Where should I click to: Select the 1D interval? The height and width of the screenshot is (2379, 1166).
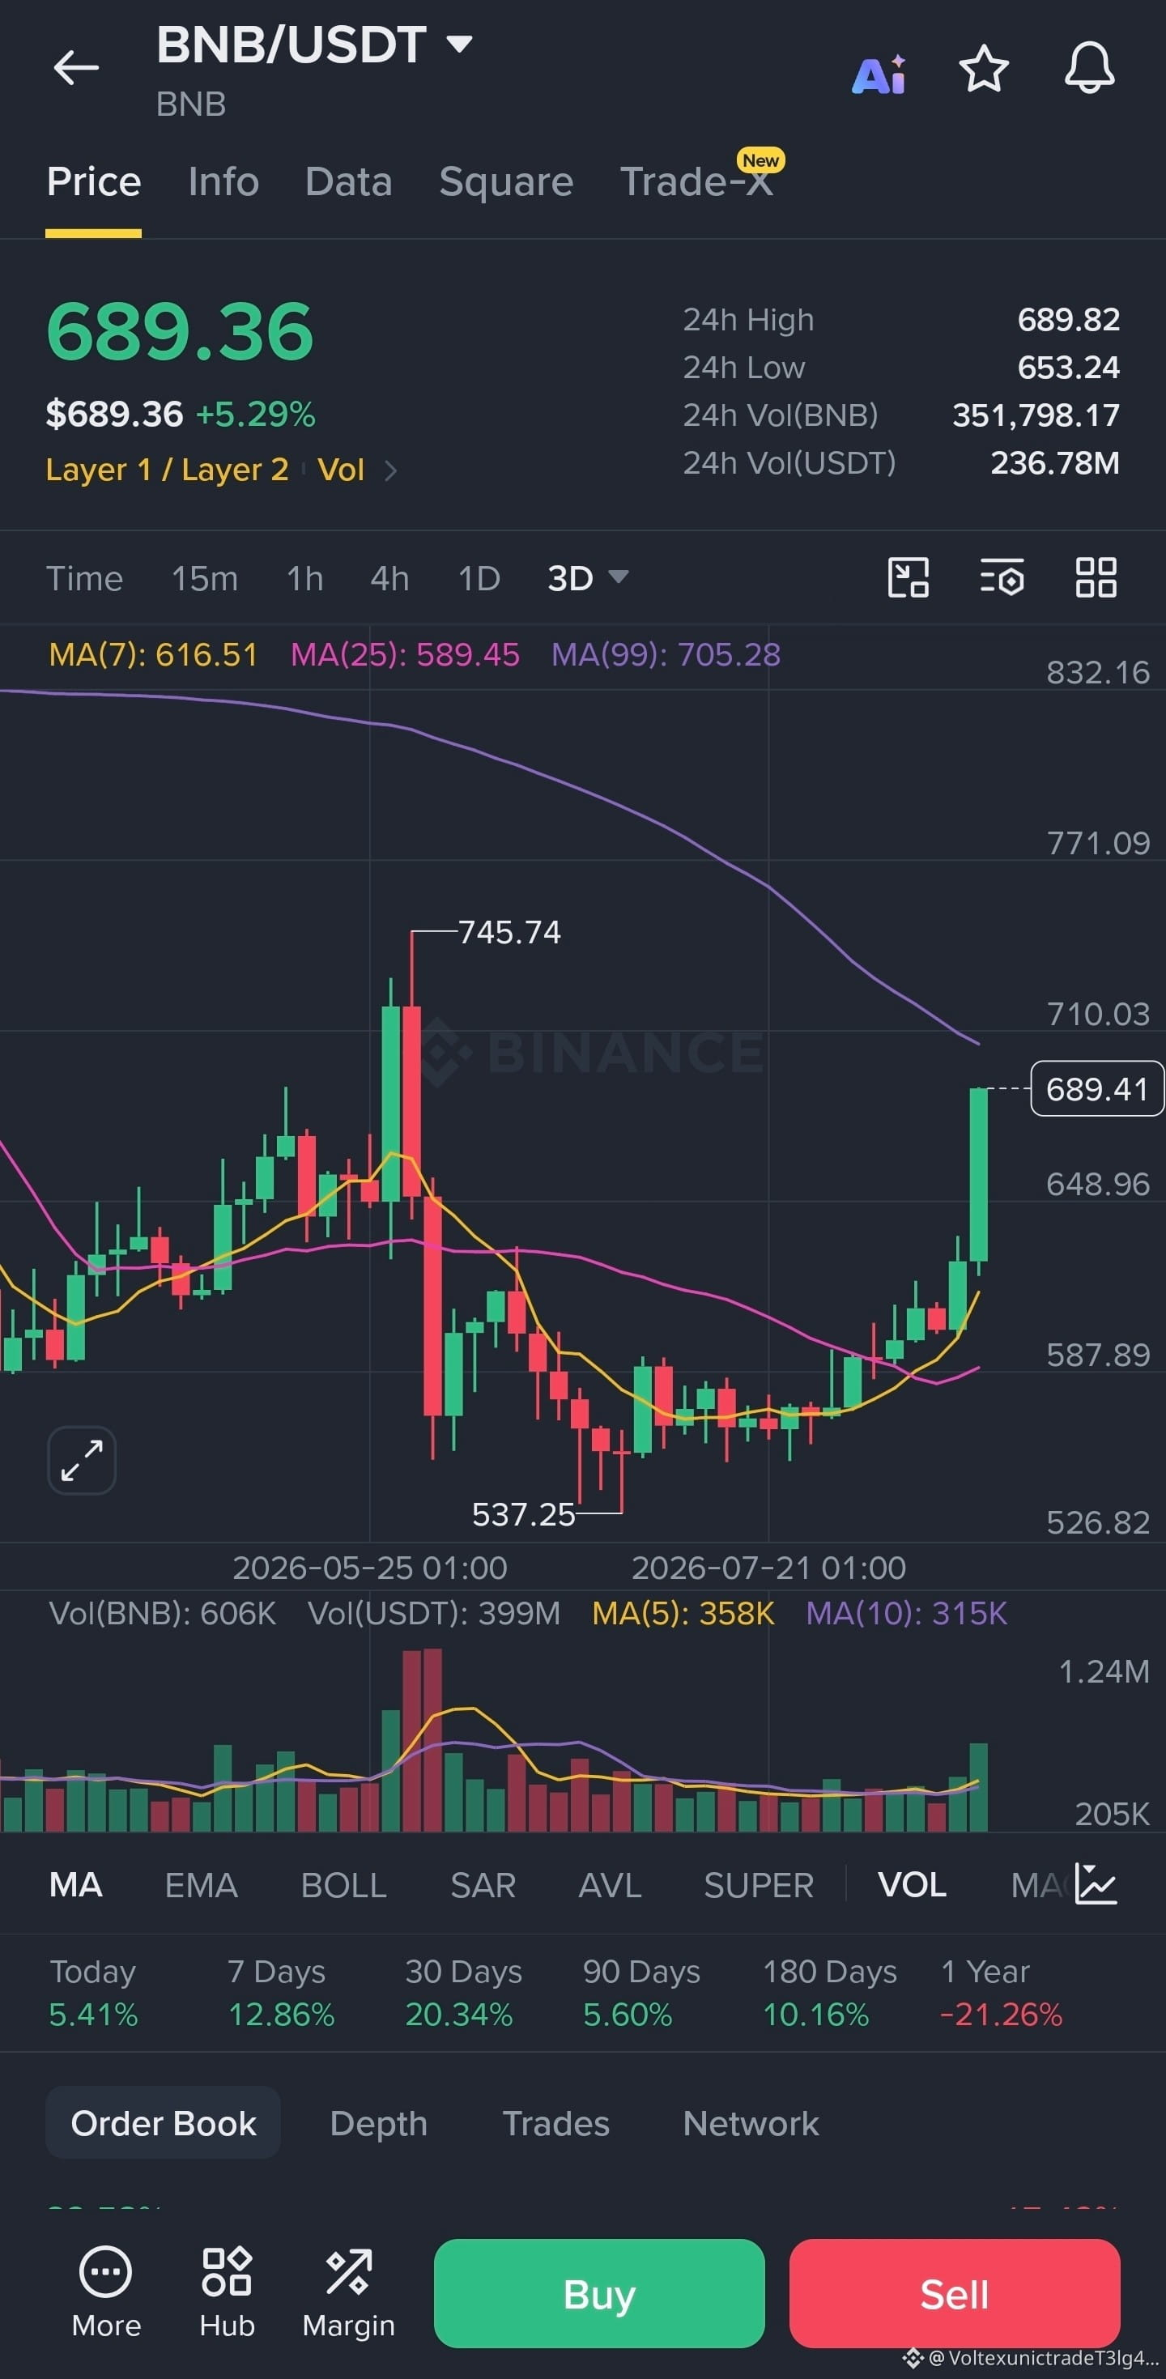click(479, 578)
